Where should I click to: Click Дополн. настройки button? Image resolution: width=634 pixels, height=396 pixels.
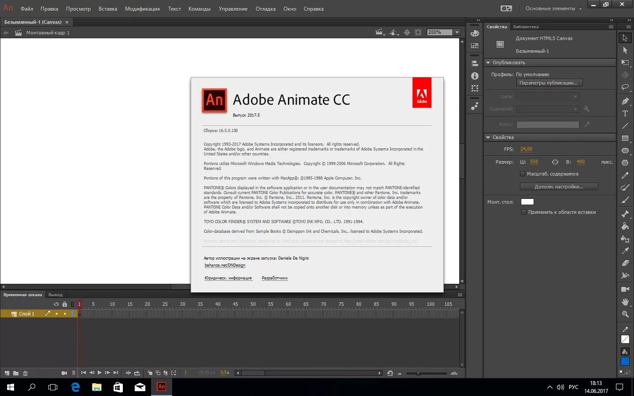click(x=559, y=187)
